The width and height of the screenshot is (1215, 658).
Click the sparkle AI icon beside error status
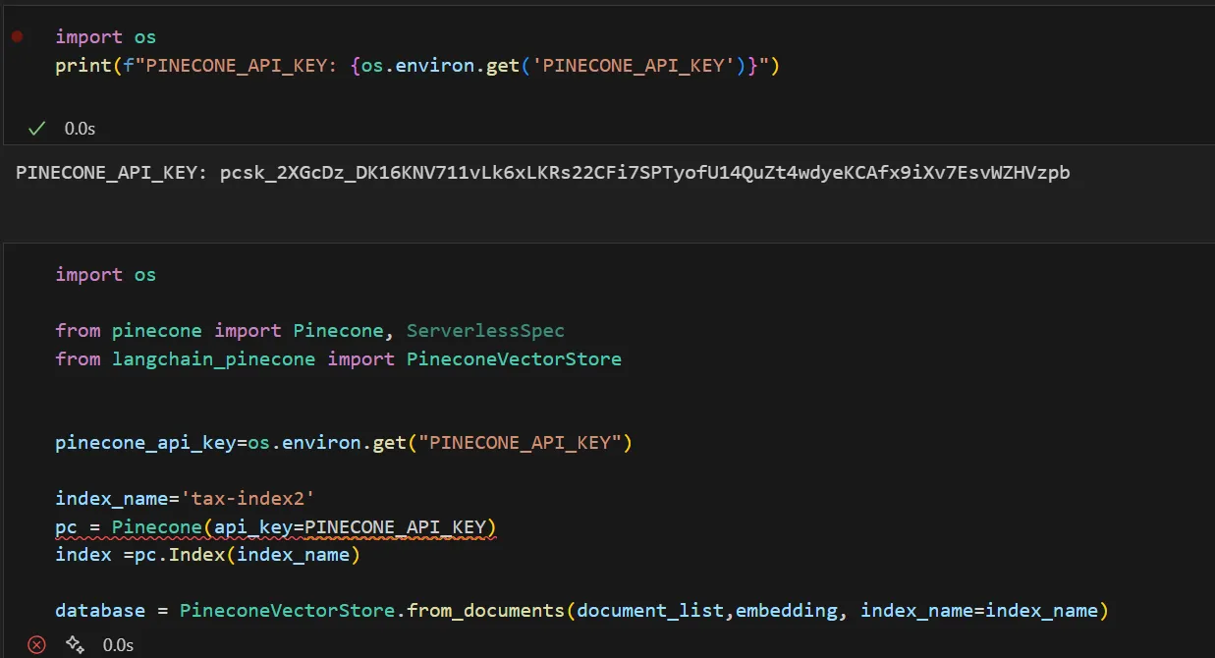[x=75, y=644]
